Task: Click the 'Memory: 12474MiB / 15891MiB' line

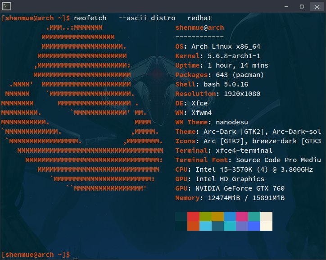Action: click(230, 198)
